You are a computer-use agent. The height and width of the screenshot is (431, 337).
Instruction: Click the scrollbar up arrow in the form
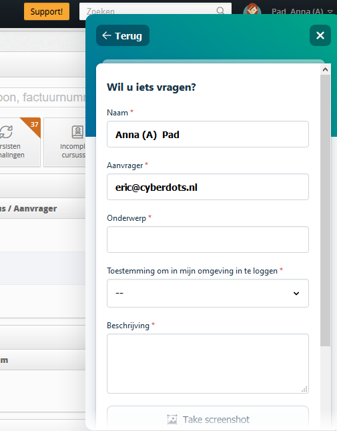[x=325, y=69]
